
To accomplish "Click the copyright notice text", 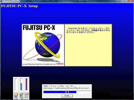I will pyautogui.click(x=39, y=64).
